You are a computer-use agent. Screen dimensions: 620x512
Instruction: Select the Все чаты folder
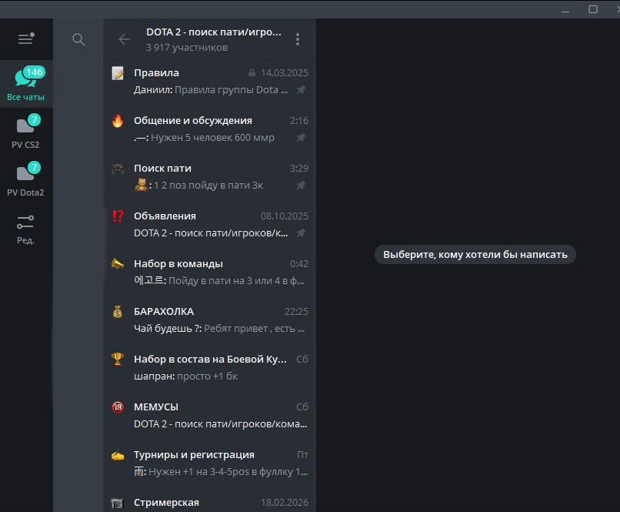pyautogui.click(x=26, y=84)
